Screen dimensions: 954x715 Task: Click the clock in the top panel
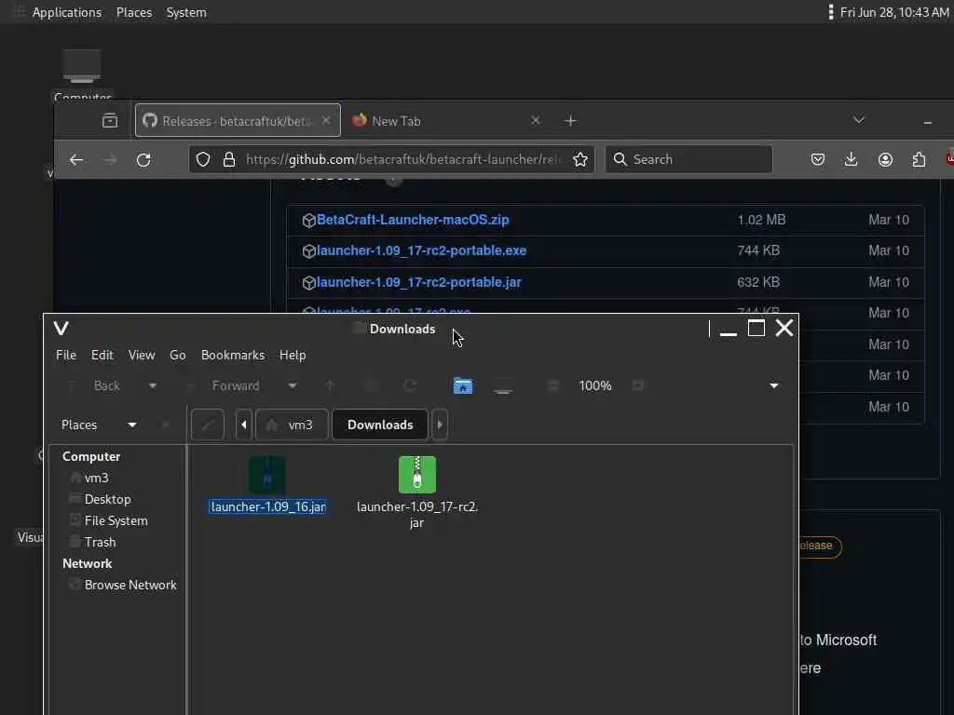click(x=893, y=12)
